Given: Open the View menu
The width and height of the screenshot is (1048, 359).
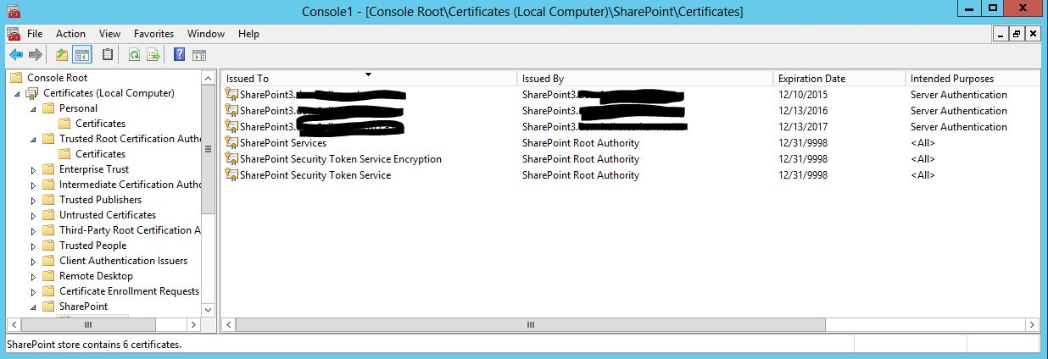Looking at the screenshot, I should tap(109, 34).
